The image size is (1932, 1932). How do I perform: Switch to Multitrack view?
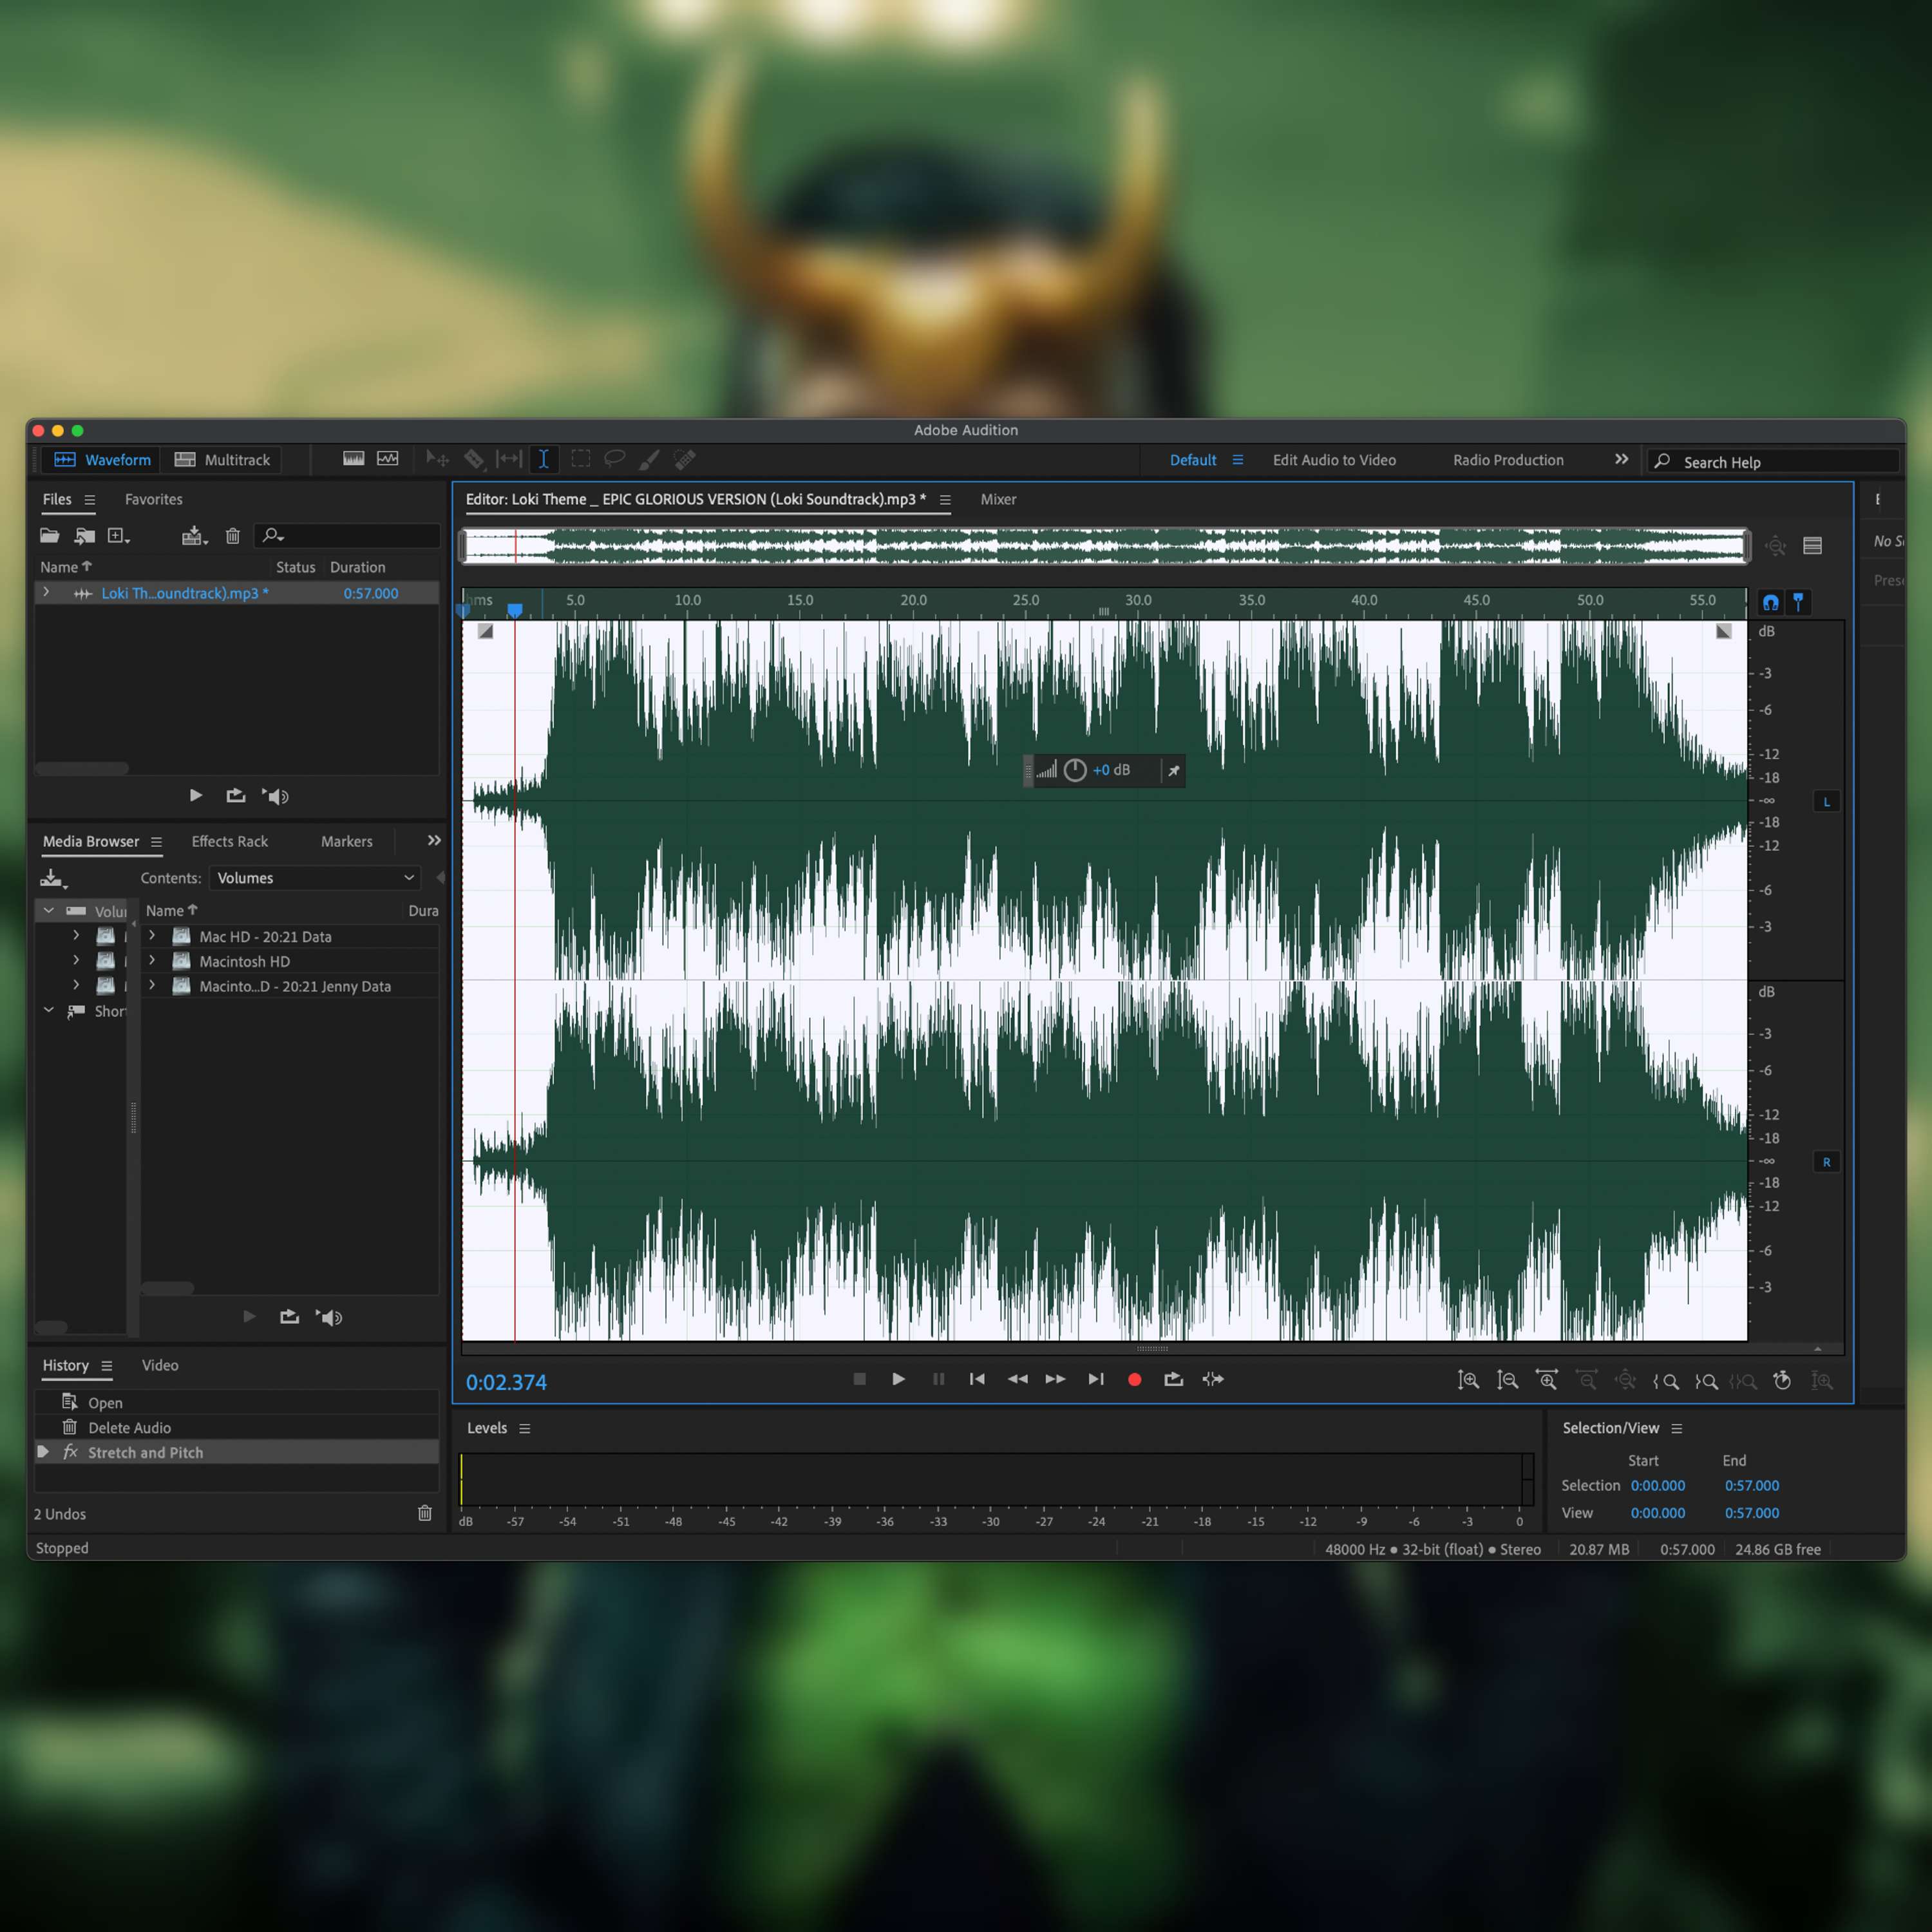(222, 460)
